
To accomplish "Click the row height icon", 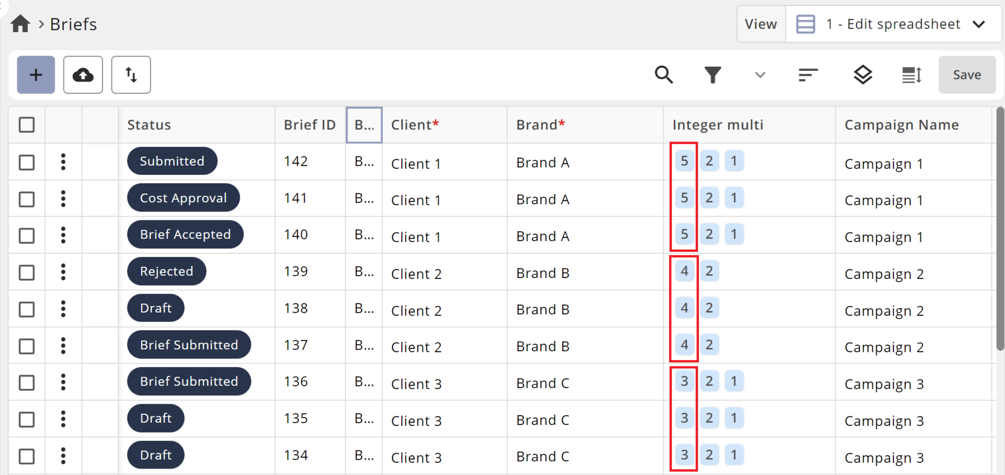I will (911, 75).
